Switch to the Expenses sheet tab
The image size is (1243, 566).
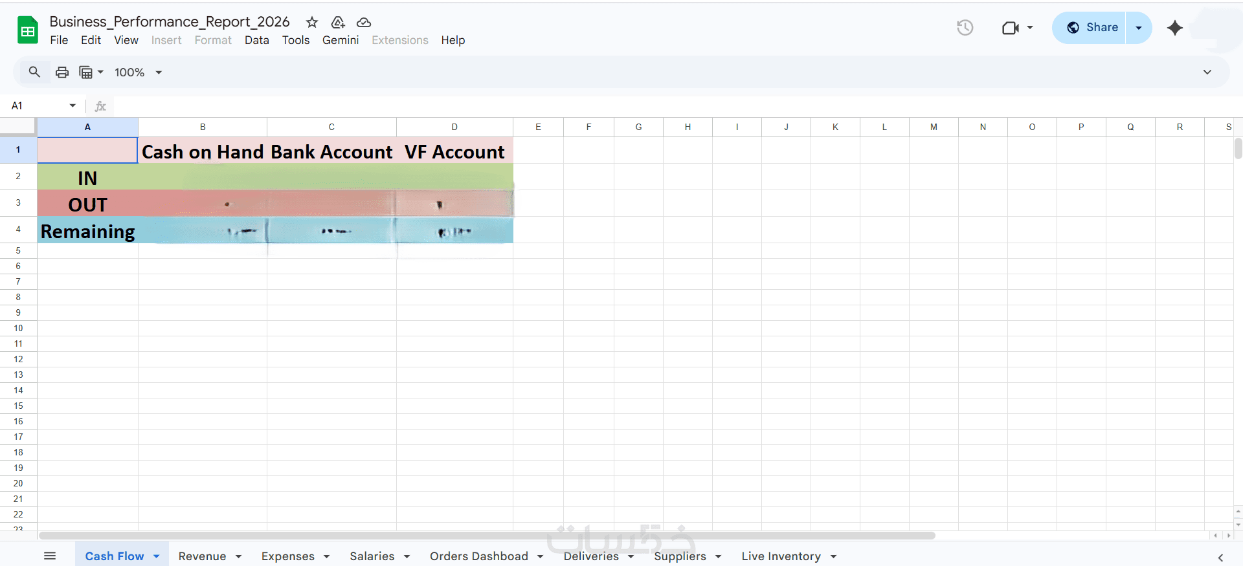[287, 556]
